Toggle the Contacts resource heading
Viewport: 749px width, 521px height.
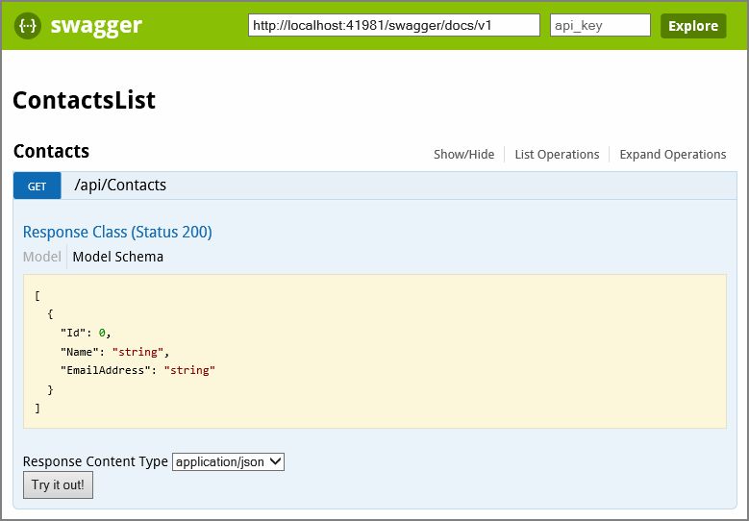[52, 151]
